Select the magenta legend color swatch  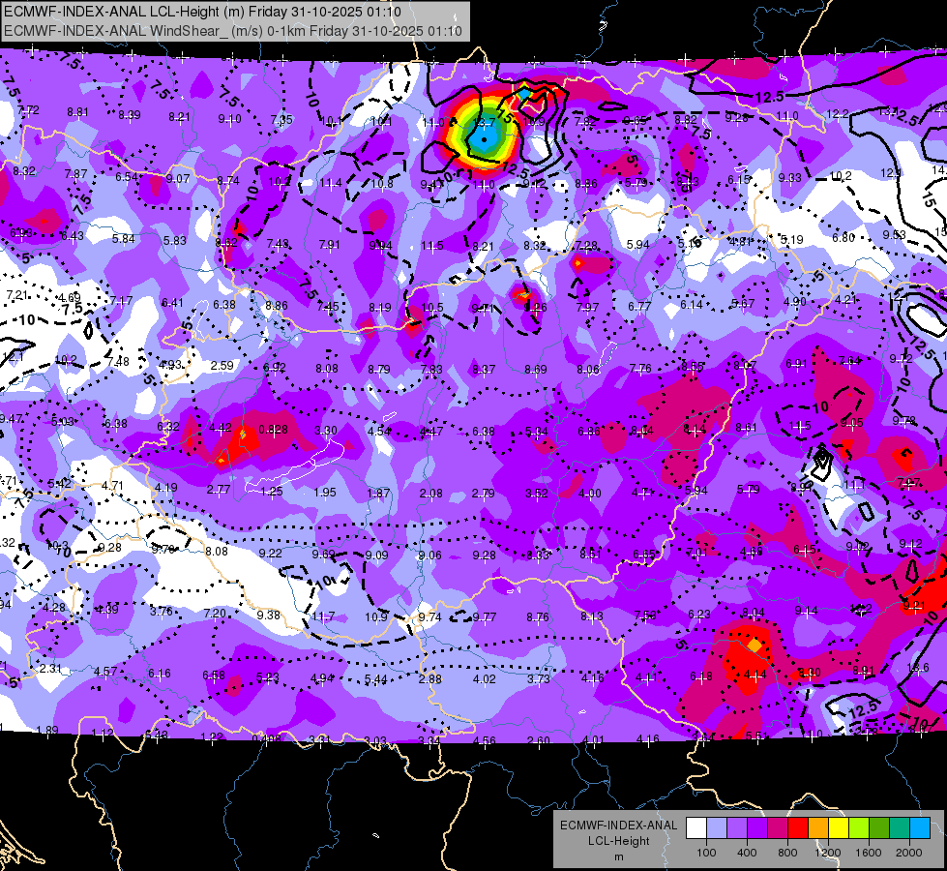point(778,827)
